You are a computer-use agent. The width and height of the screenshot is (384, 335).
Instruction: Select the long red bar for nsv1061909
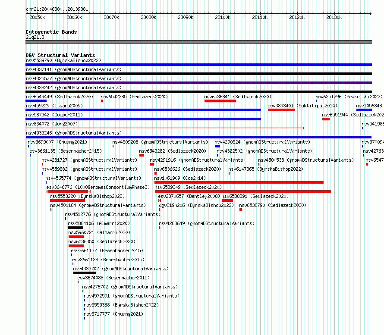[239, 182]
